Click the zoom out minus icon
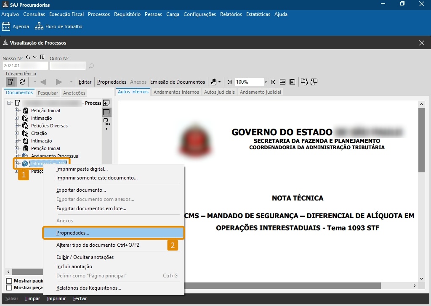This screenshot has height=306, width=431. [x=230, y=82]
